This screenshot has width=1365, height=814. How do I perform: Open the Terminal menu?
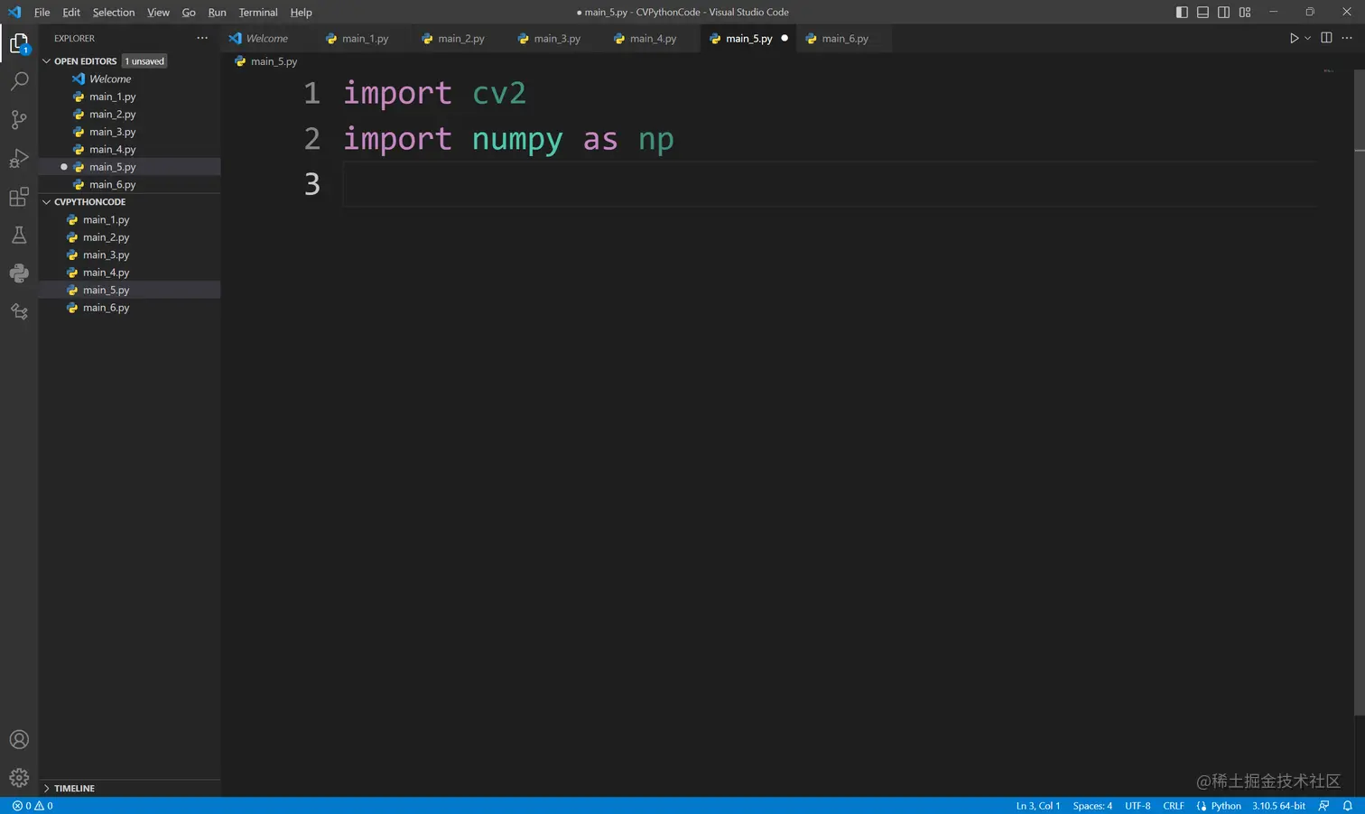click(x=258, y=12)
